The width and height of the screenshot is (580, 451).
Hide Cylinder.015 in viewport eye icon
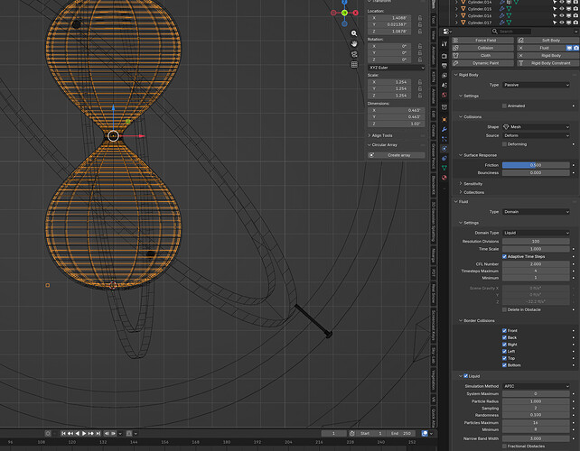tap(562, 9)
